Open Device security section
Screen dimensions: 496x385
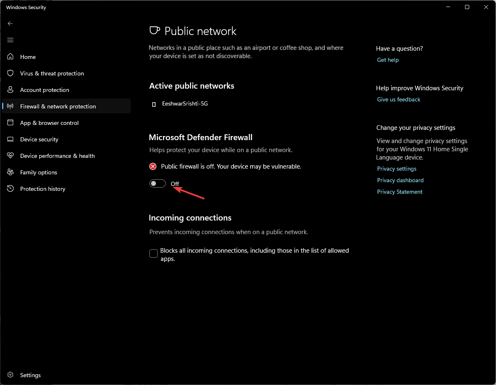click(39, 139)
